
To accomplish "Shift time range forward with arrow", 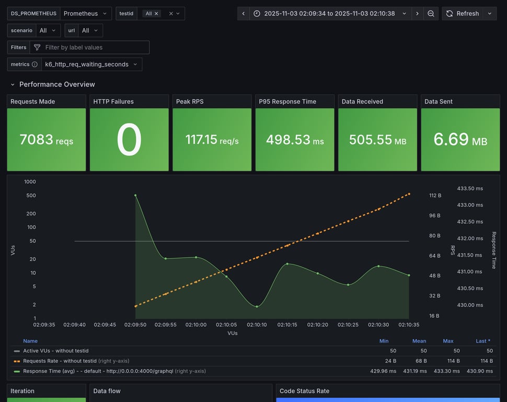I will point(417,14).
